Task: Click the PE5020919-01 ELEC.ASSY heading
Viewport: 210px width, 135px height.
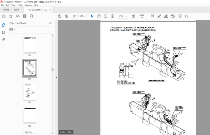Action: click(x=133, y=30)
